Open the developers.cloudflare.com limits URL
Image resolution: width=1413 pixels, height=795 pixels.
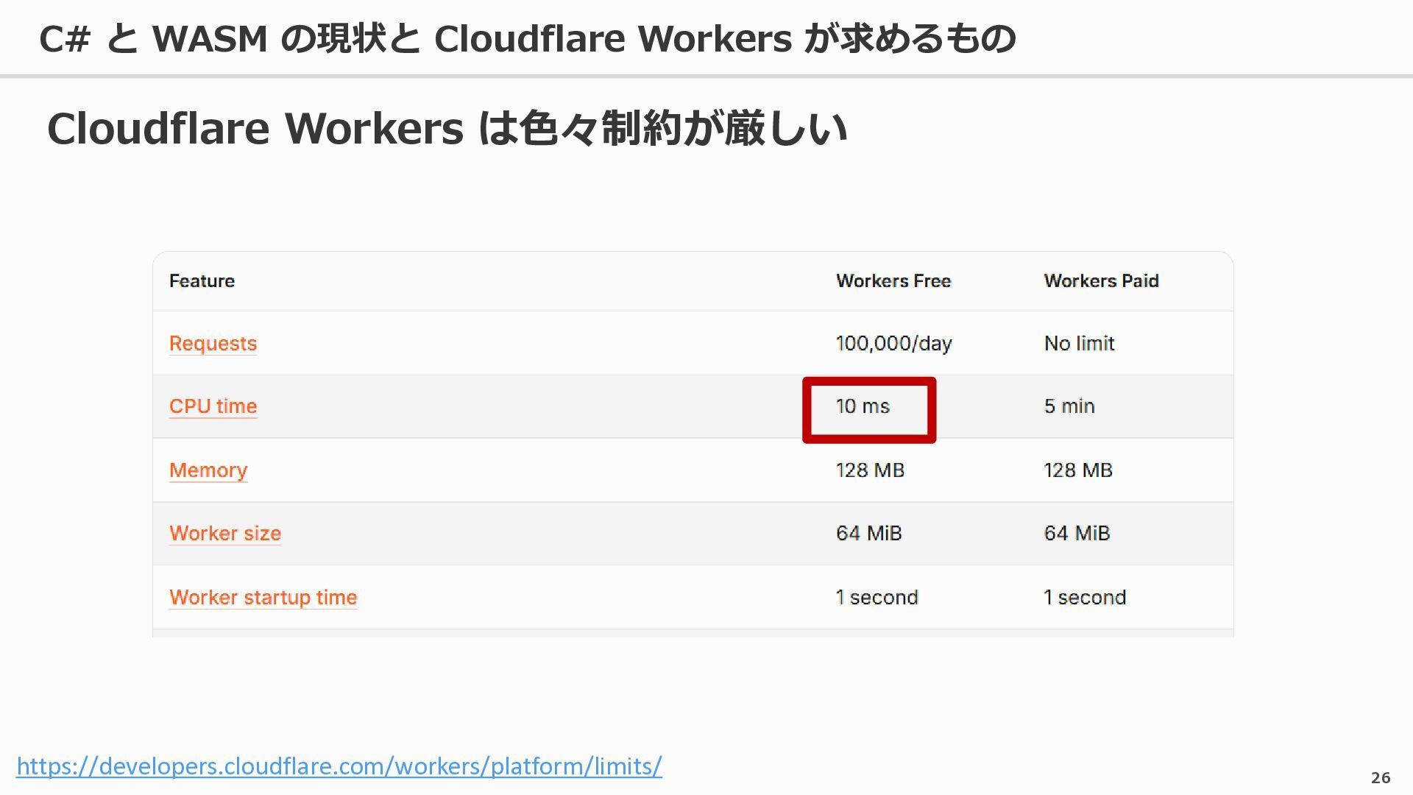pyautogui.click(x=339, y=766)
